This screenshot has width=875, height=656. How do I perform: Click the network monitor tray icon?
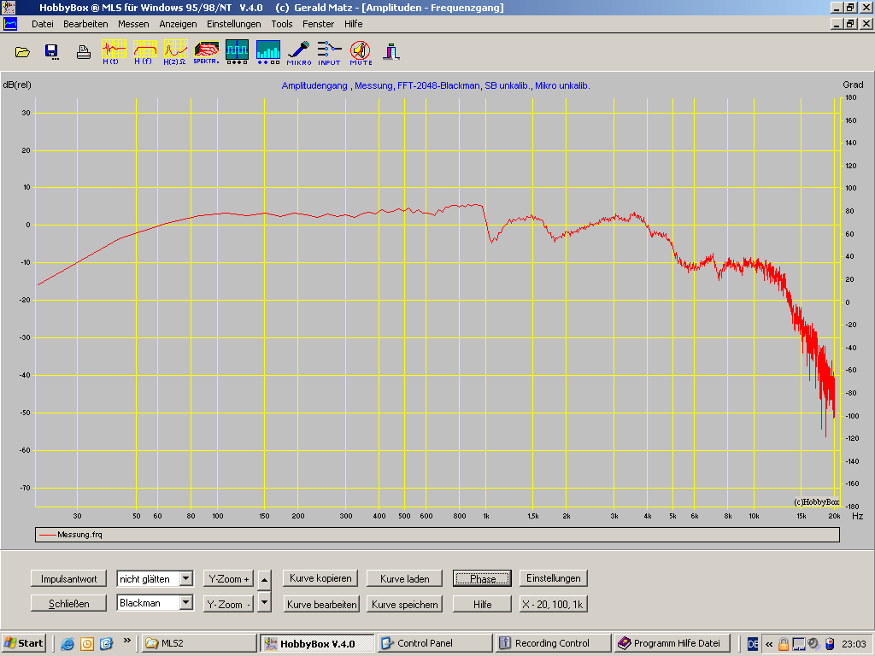coord(799,644)
